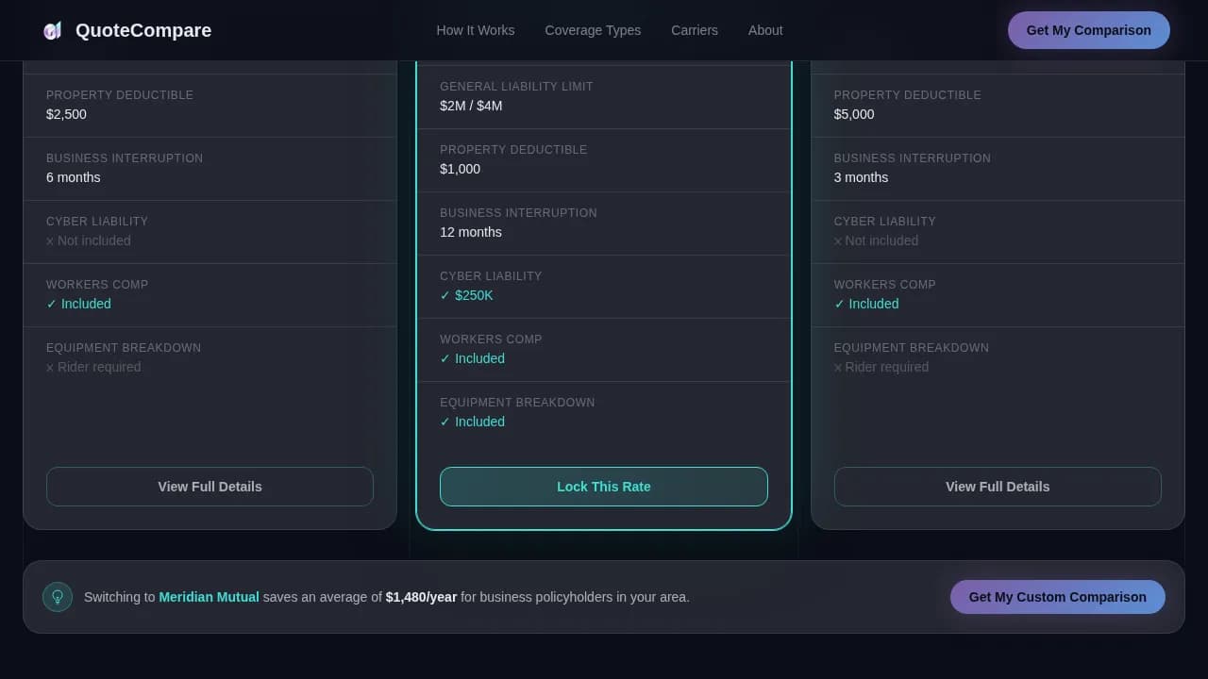Click the $1,480/year savings amount

(421, 597)
